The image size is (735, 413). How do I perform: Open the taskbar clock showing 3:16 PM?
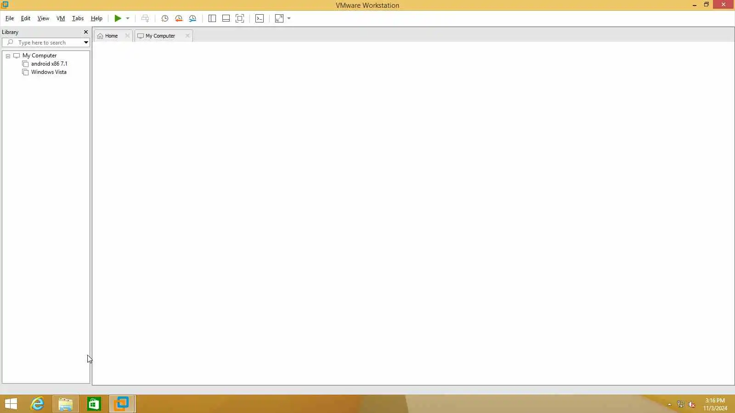(715, 404)
